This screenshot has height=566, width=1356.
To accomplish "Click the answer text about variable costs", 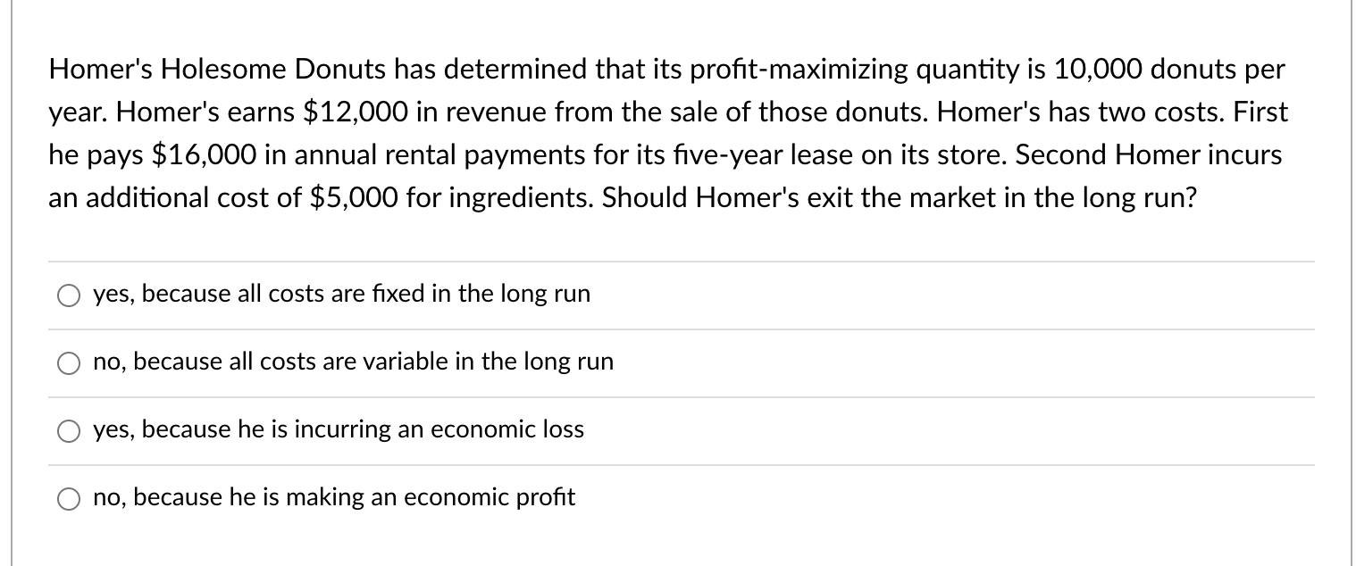I will click(353, 362).
